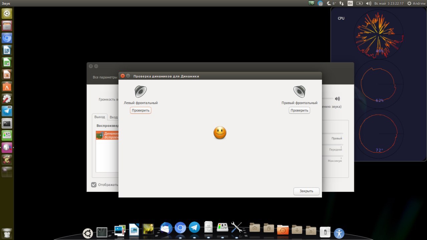Click the CPU circular graph widget
This screenshot has height=240, width=427.
pyautogui.click(x=379, y=35)
